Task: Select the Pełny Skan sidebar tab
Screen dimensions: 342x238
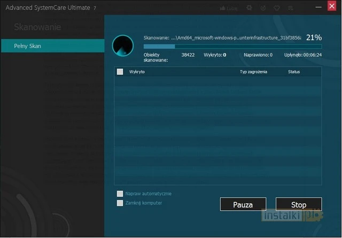Action: click(52, 46)
